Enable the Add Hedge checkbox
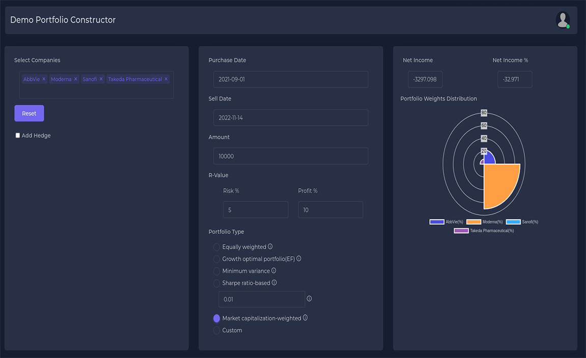The image size is (586, 358). click(18, 136)
